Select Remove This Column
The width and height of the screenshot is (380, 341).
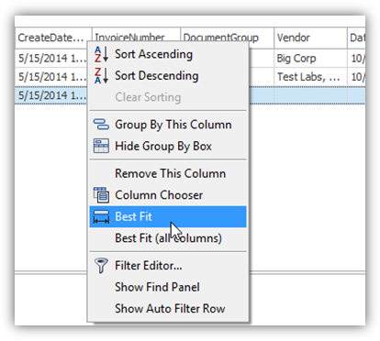(168, 173)
